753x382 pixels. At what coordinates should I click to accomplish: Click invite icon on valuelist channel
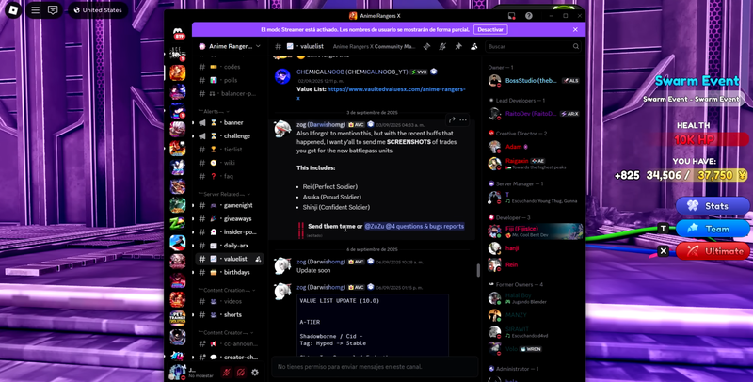coord(258,259)
